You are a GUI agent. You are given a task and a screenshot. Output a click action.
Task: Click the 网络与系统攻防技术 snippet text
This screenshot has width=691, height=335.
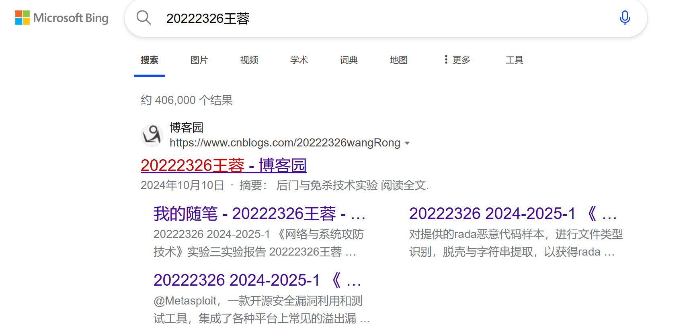point(259,243)
